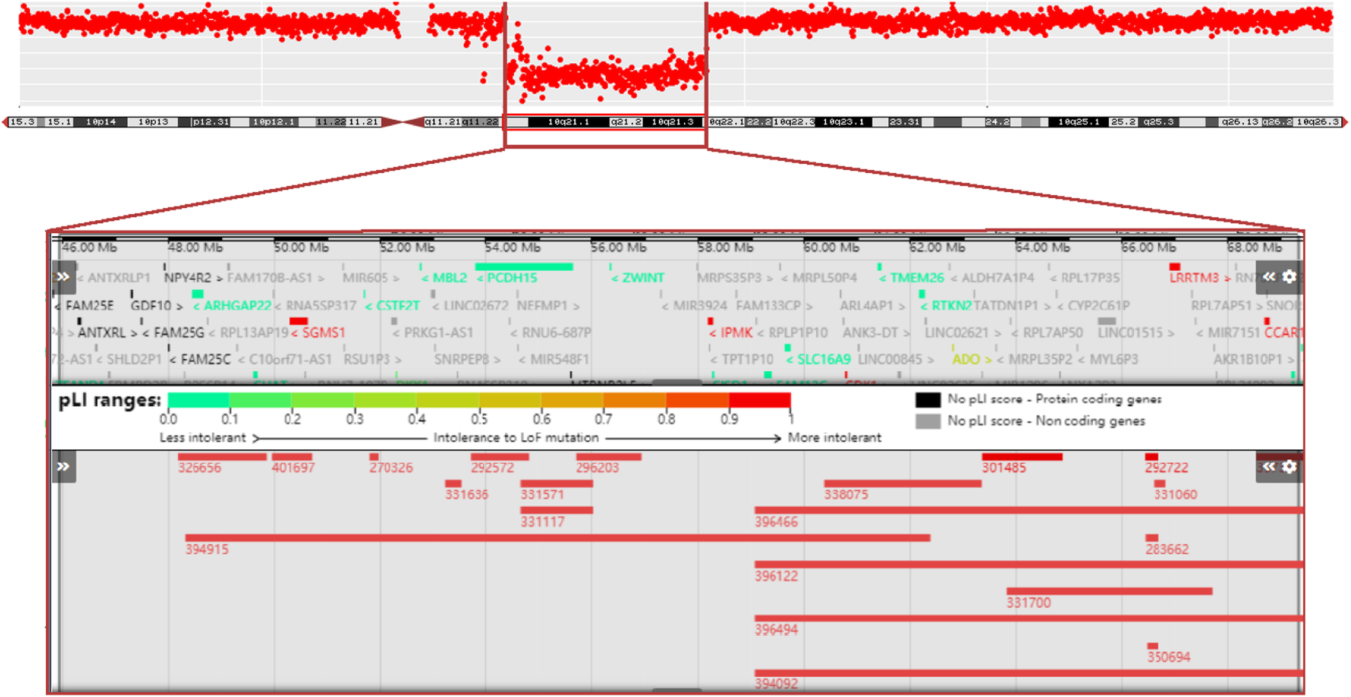Click the green 0.0–0.1 pLI swatch
Screen dimensions: 1351x697
pos(198,400)
